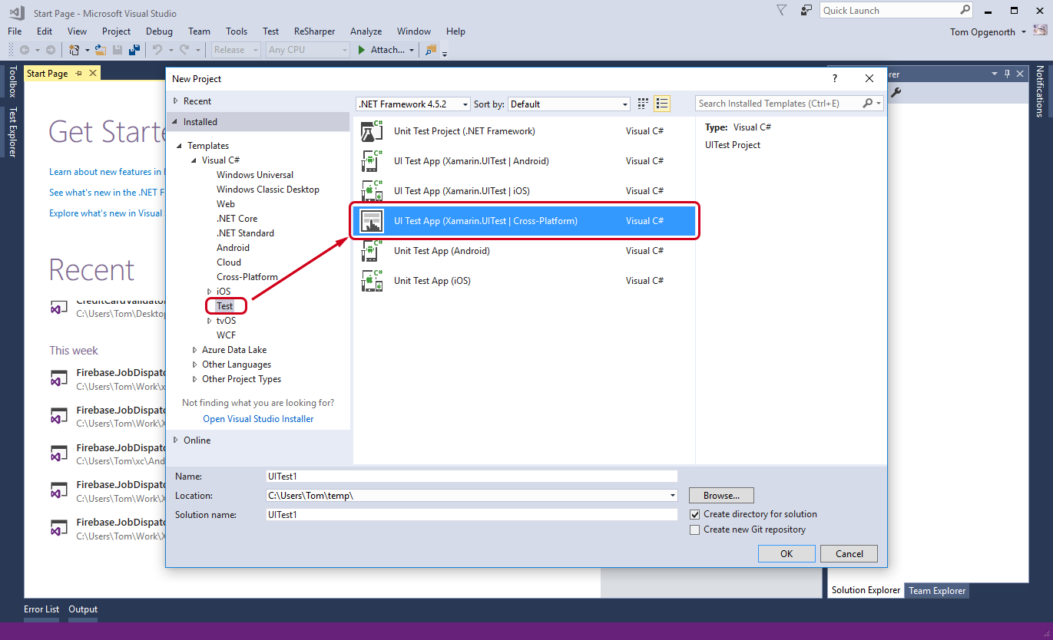Image resolution: width=1053 pixels, height=640 pixels.
Task: Click the Navigate Backward toolbar arrow
Action: [25, 50]
